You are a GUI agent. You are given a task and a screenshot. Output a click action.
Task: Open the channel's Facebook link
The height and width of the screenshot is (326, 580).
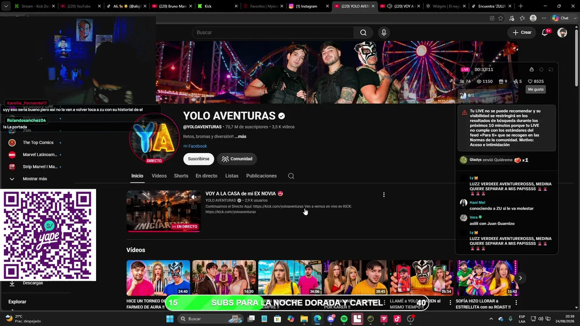(195, 146)
